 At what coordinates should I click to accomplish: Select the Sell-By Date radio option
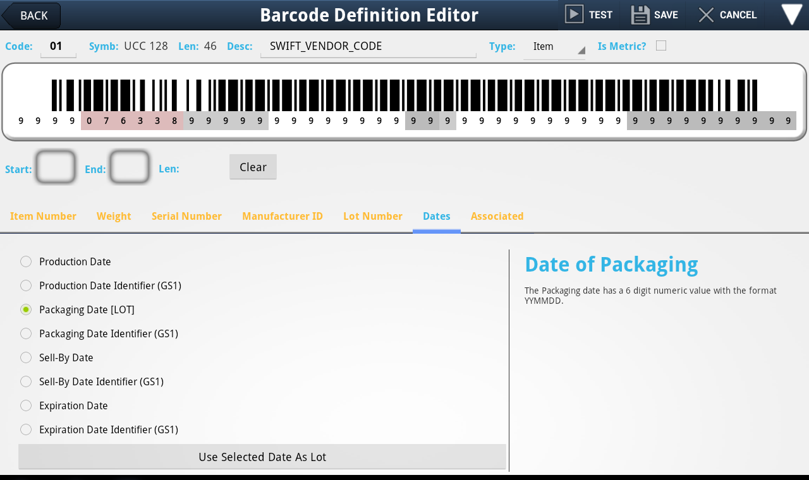[x=26, y=357]
